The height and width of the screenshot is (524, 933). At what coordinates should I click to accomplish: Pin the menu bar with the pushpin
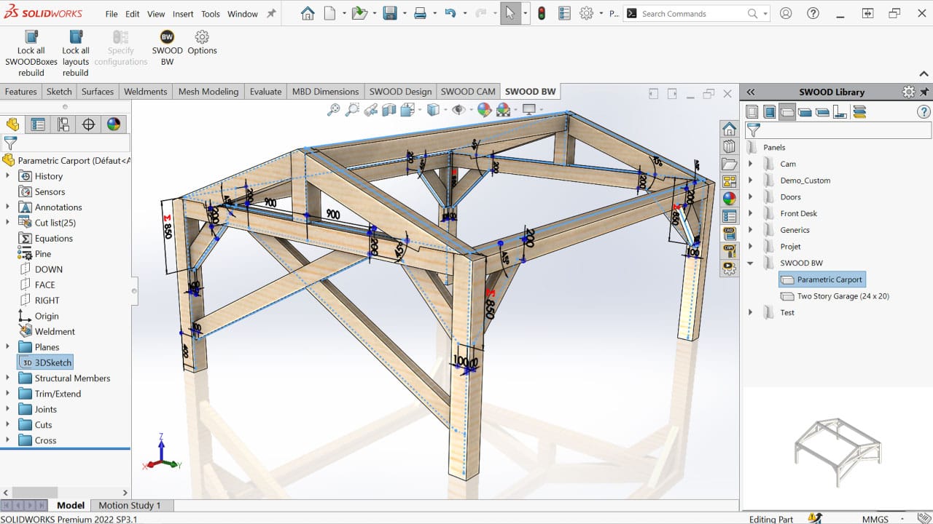point(272,14)
